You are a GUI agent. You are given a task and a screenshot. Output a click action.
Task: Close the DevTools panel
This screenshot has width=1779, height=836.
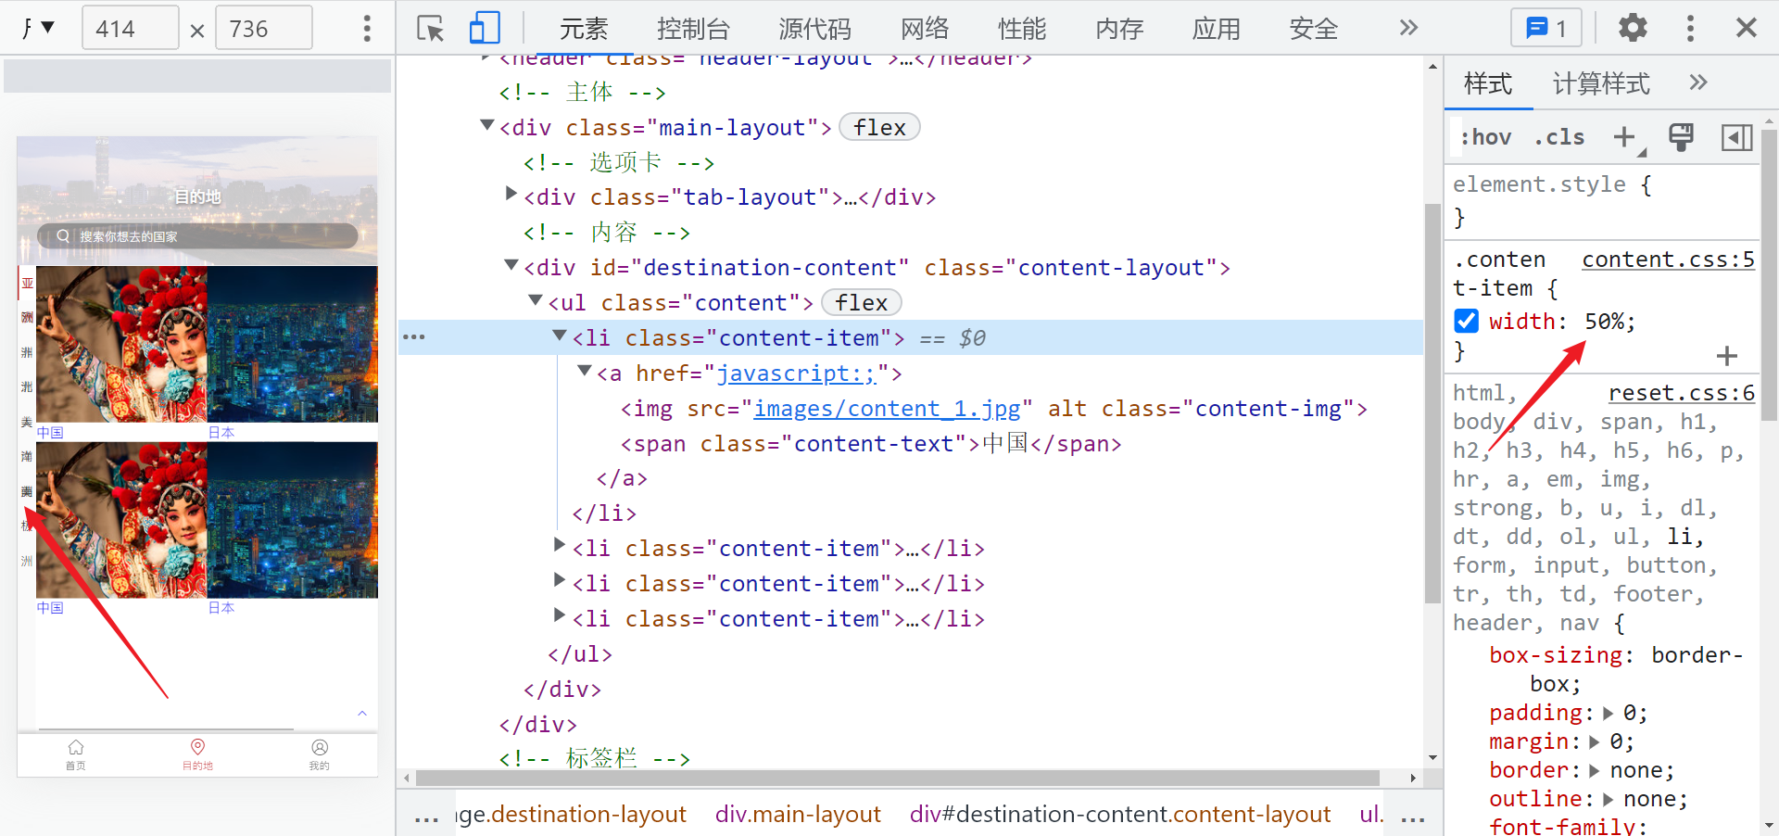1747,28
